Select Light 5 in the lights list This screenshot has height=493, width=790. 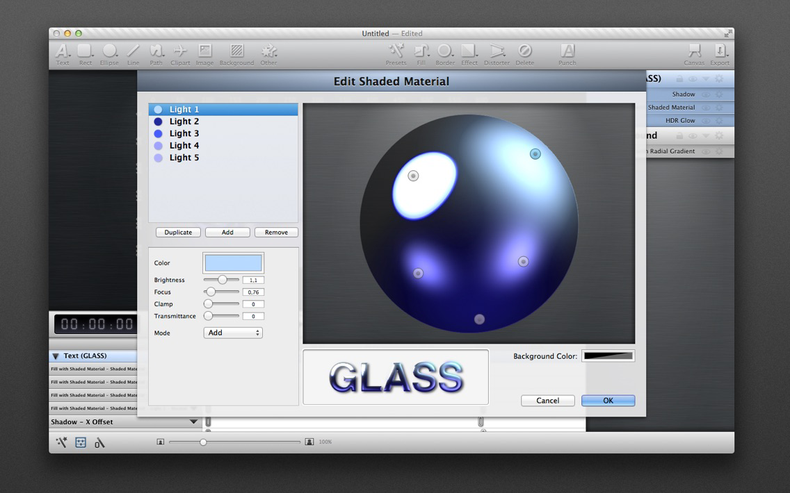click(223, 158)
